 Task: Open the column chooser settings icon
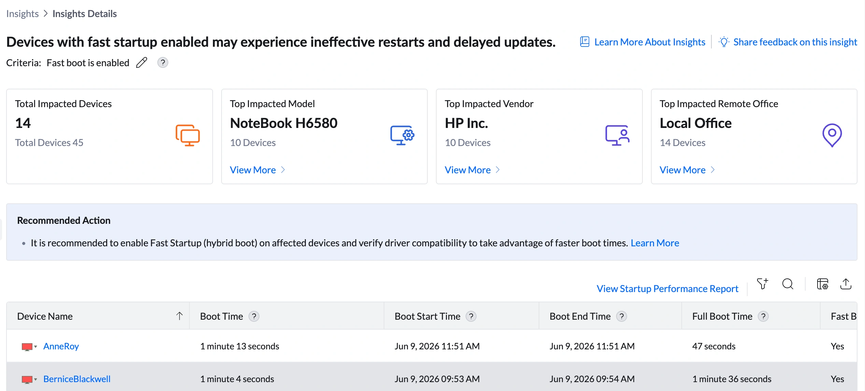[x=823, y=284]
